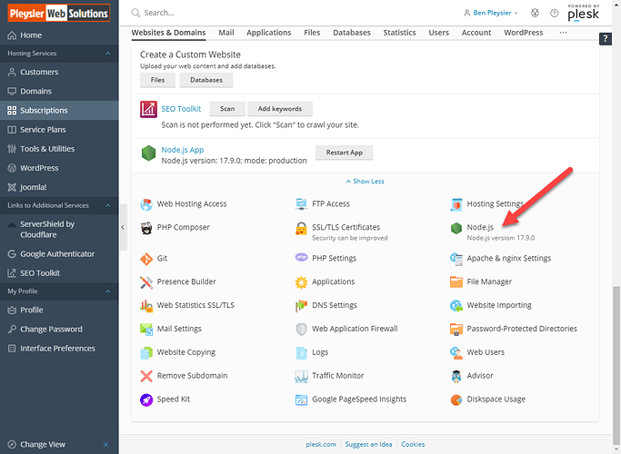Click the SSL/TLS Certificates padlock icon
The height and width of the screenshot is (454, 621).
click(x=301, y=228)
